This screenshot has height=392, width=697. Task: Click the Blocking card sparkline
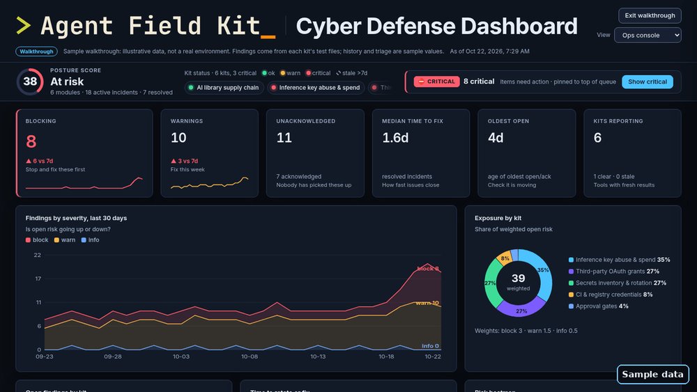pyautogui.click(x=84, y=183)
